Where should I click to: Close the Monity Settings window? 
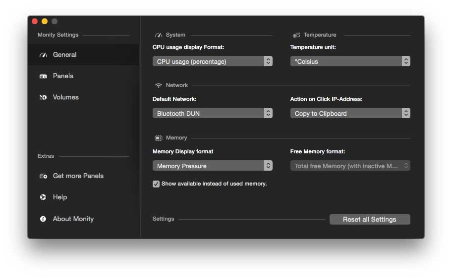point(35,21)
